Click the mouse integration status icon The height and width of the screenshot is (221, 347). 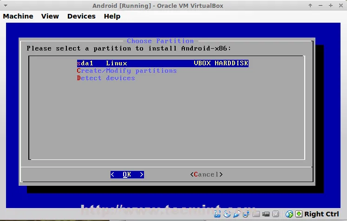[289, 214]
